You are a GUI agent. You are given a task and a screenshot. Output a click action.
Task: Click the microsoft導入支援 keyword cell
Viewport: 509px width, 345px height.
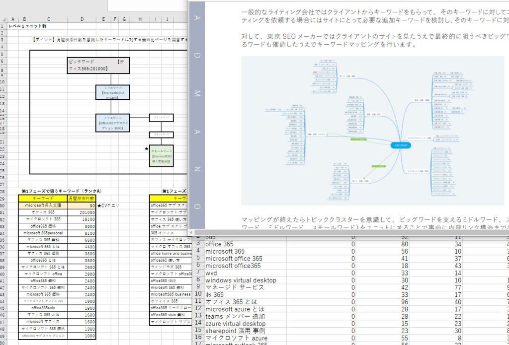tap(43, 206)
